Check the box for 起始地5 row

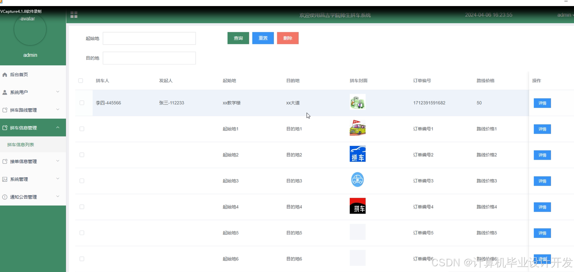coord(82,233)
